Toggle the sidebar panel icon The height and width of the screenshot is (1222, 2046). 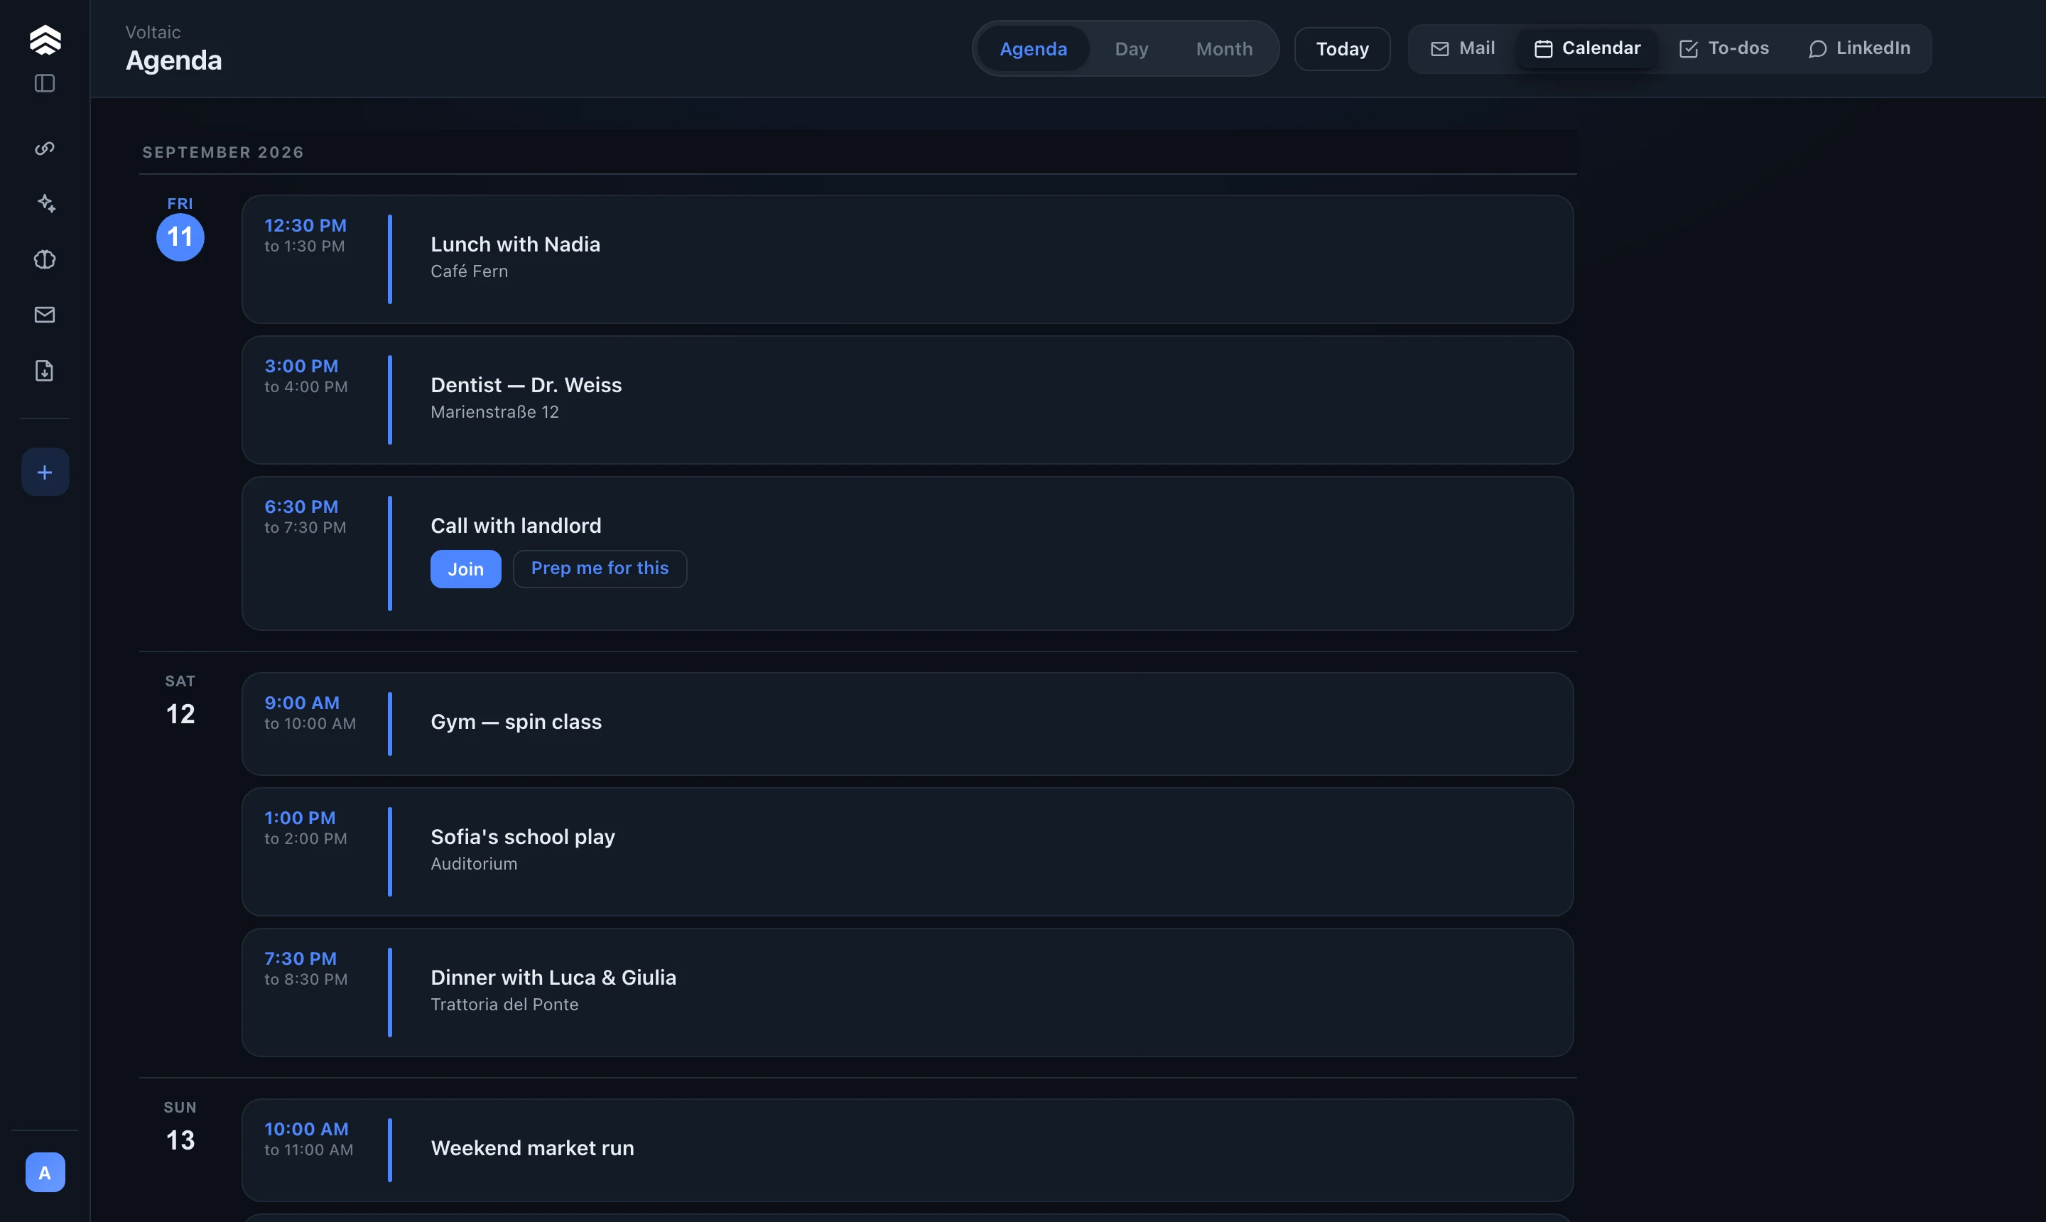[x=45, y=83]
